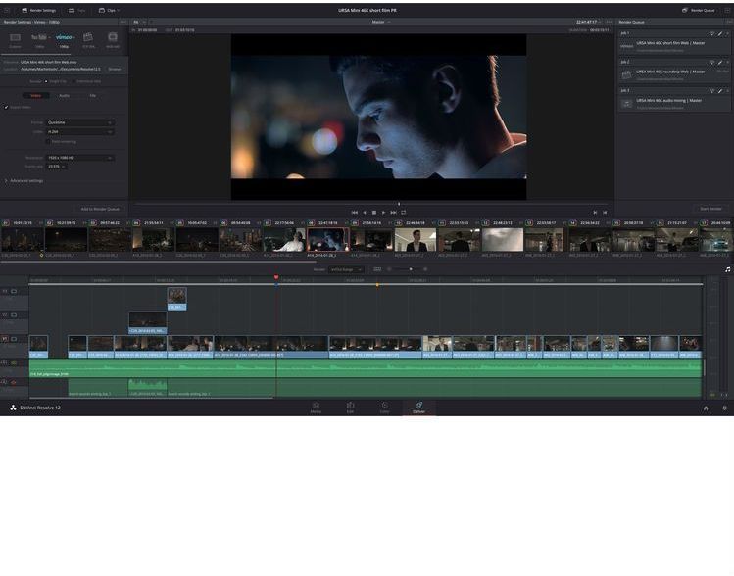Select clip 12 thumbnail in filmstrip
This screenshot has width=734, height=576.
[503, 240]
